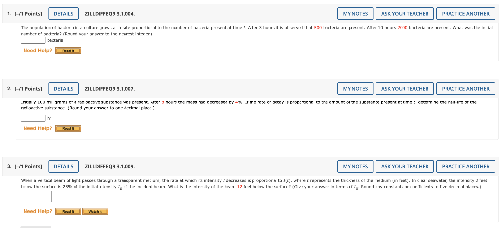The height and width of the screenshot is (228, 502).
Task: Open DETAILS for question 2
Action: click(x=63, y=89)
